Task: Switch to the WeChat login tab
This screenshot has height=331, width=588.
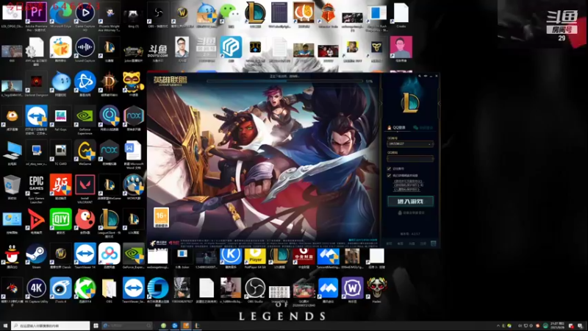Action: pyautogui.click(x=423, y=127)
